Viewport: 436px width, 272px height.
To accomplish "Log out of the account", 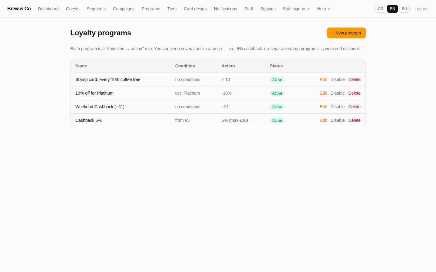I will [x=421, y=9].
